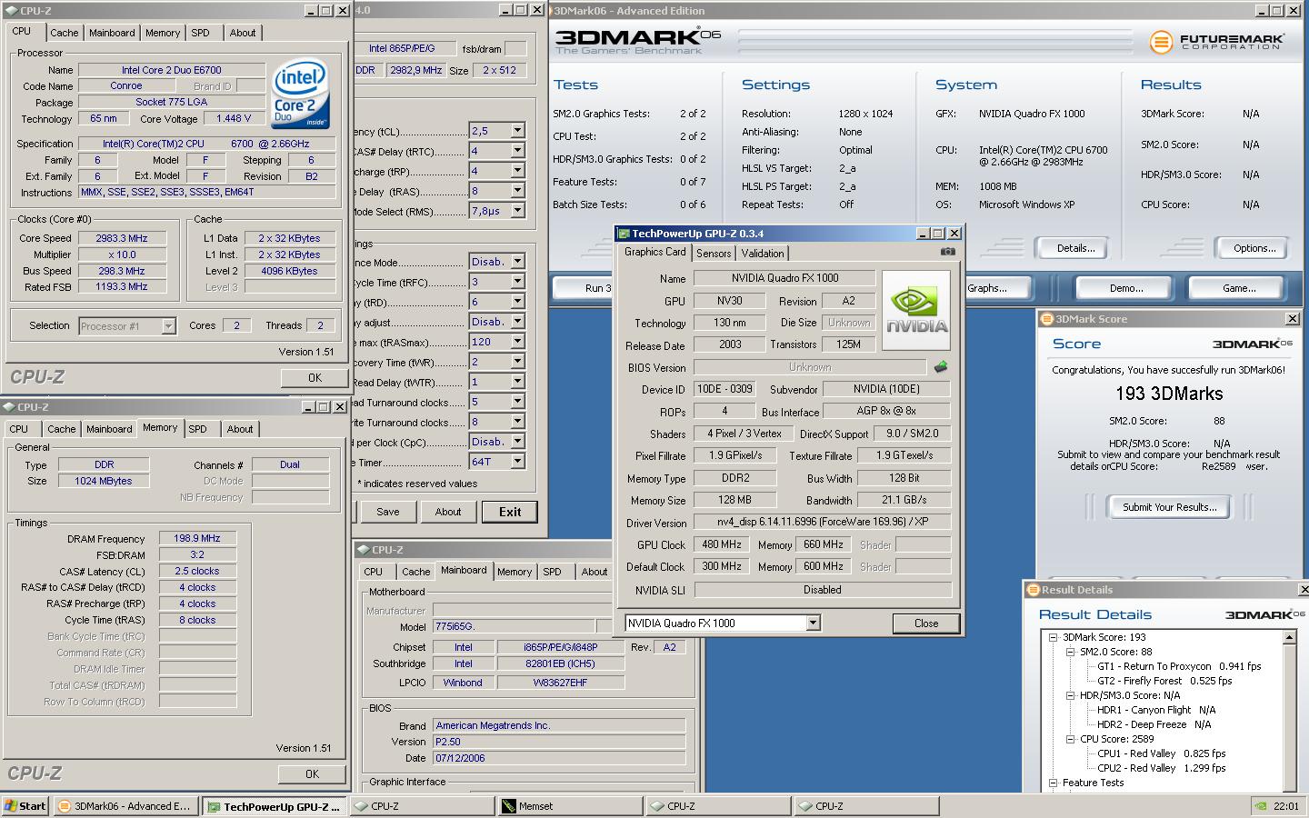This screenshot has height=818, width=1309.
Task: Open Cache tab in the processor CPU-Z window
Action: (64, 33)
